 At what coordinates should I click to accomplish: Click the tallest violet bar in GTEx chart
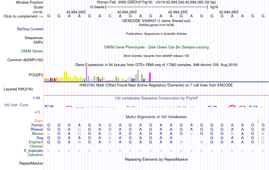tap(87, 74)
